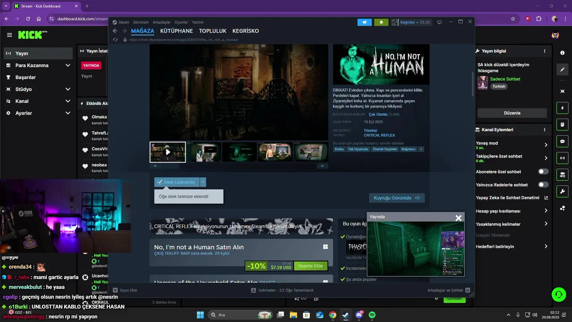Click Kuyruğu Görüntüle button

click(x=397, y=198)
